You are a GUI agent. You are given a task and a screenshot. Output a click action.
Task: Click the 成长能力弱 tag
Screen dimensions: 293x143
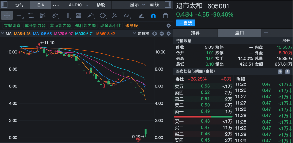(35, 25)
